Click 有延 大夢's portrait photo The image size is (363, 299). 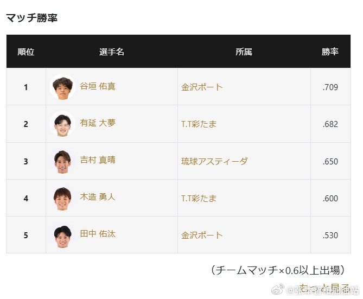(x=62, y=124)
